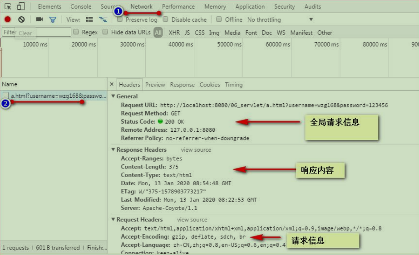Image resolution: width=419 pixels, height=255 pixels.
Task: Click the Accept-Encoding header line
Action: tap(183, 236)
